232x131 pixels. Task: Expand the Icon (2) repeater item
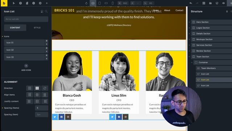click(x=24, y=50)
